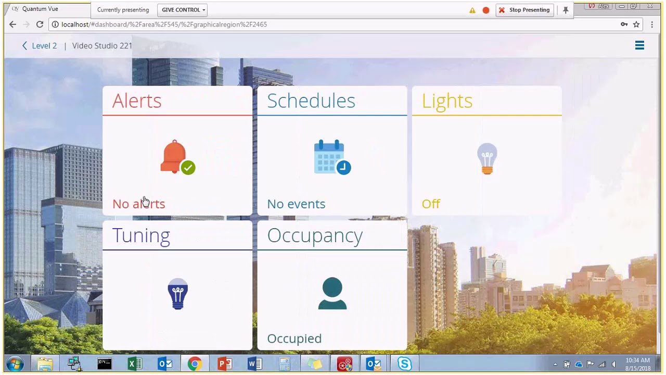Open the Schedules tile heading
This screenshot has width=666, height=375.
[311, 101]
